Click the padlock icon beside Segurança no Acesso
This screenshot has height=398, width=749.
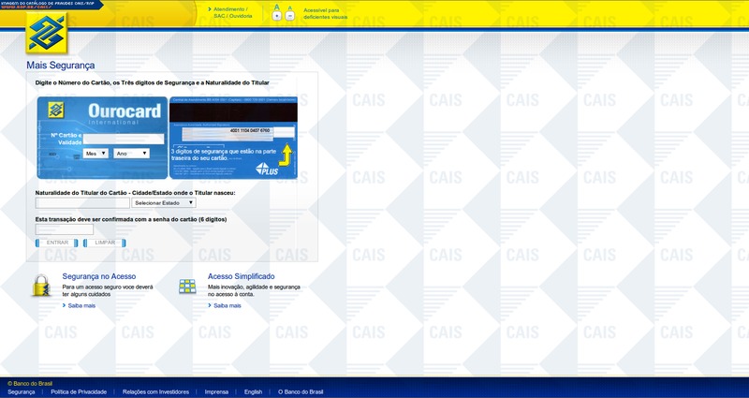coord(41,286)
